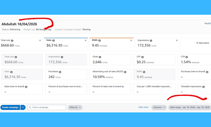Click the $0.25 CPC value
211x127 pixels.
141,62
